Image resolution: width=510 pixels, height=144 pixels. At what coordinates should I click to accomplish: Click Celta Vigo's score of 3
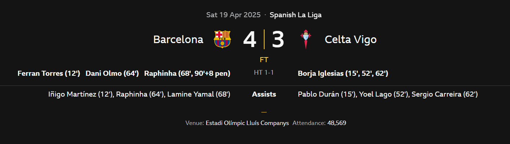[x=278, y=40]
